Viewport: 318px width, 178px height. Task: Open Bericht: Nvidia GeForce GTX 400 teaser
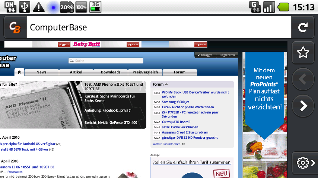[x=111, y=122]
